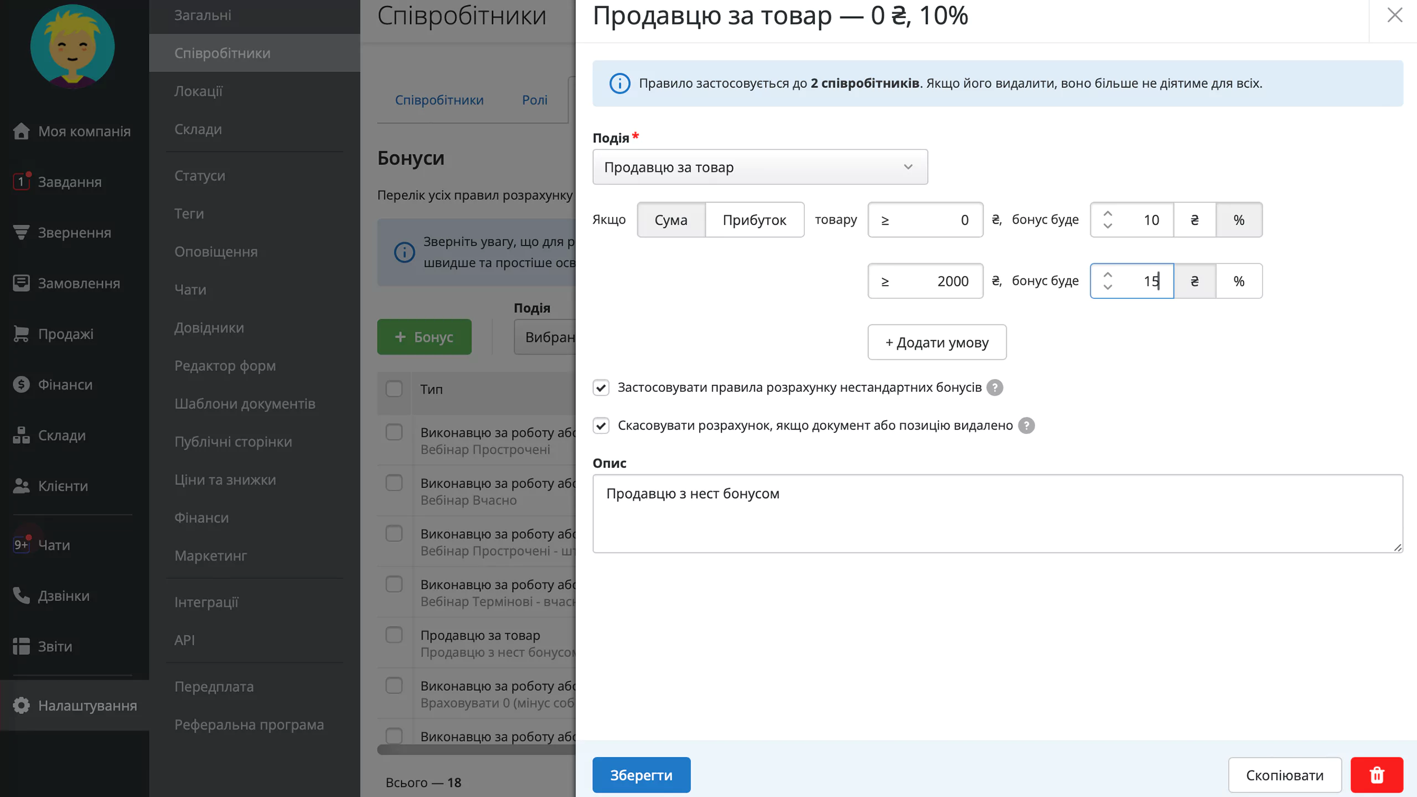Check the Вебінар Термінові row checkbox
Viewport: 1417px width, 797px height.
click(x=394, y=584)
